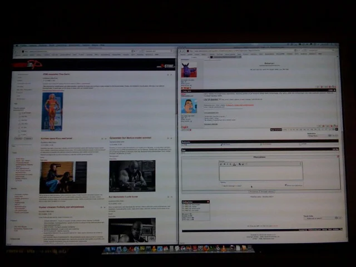Toggle the quote message in reply checkbox
This screenshot has height=267, width=356.
tap(222, 185)
